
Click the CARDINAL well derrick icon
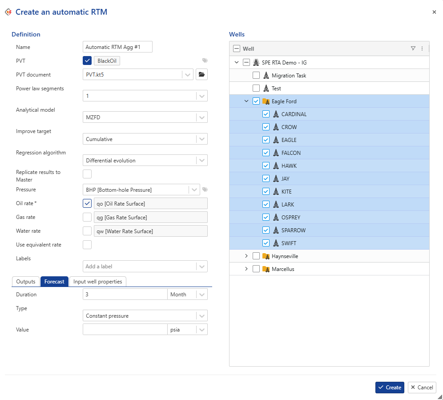point(276,114)
